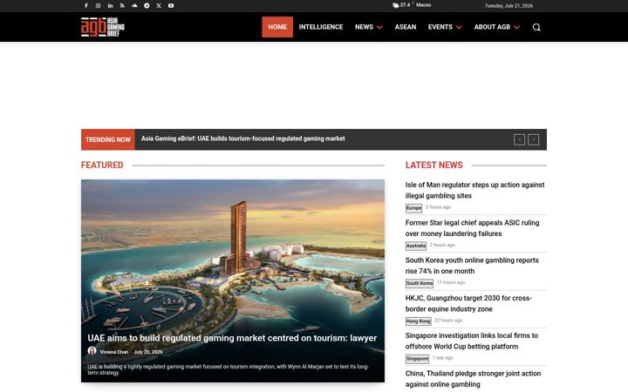
Task: Click the '22 hours ago' timestamp
Action: tap(448, 320)
